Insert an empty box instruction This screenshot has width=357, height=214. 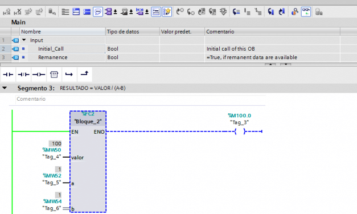(54, 75)
